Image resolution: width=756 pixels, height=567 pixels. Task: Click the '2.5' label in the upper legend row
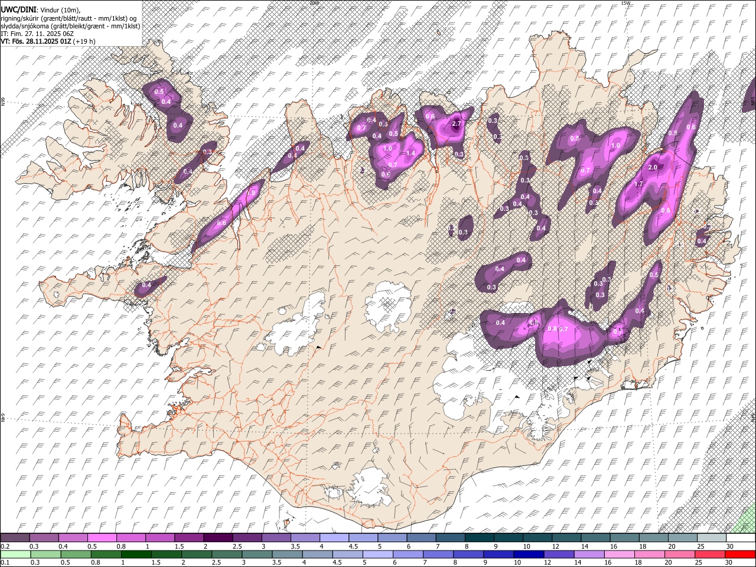[x=237, y=546]
